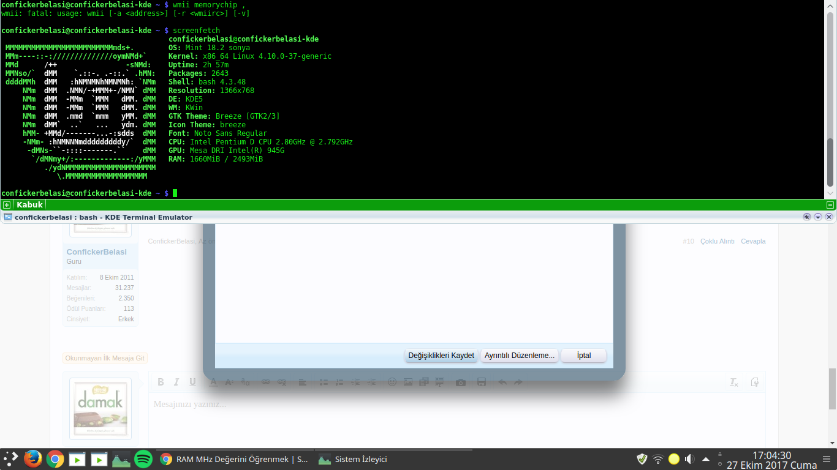Image resolution: width=837 pixels, height=470 pixels.
Task: Click the Beğenileri count 2.350
Action: pyautogui.click(x=126, y=298)
